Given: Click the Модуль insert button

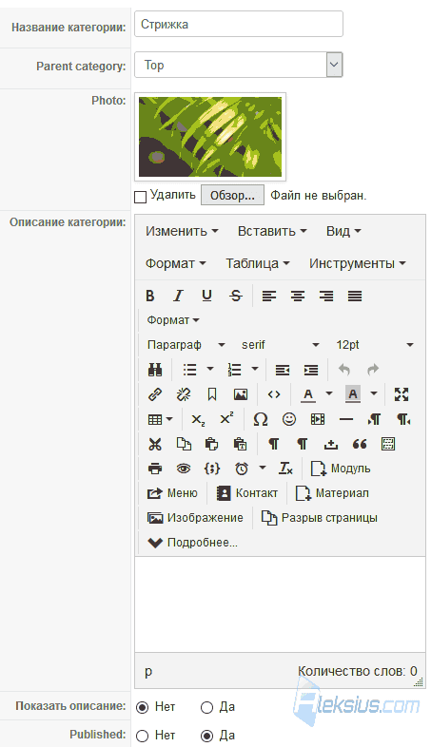Looking at the screenshot, I should point(341,469).
